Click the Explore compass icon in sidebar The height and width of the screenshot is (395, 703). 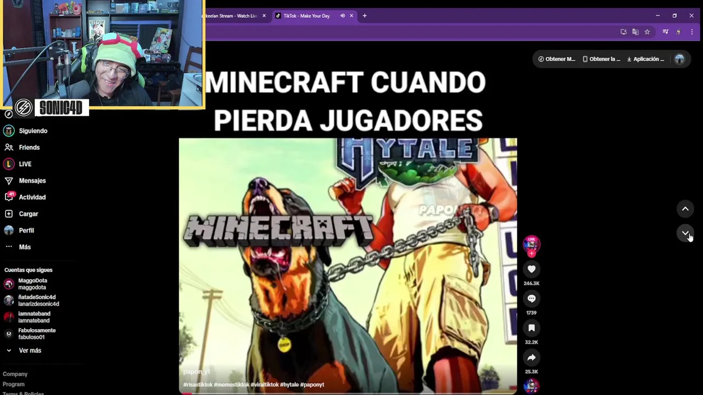pos(8,114)
